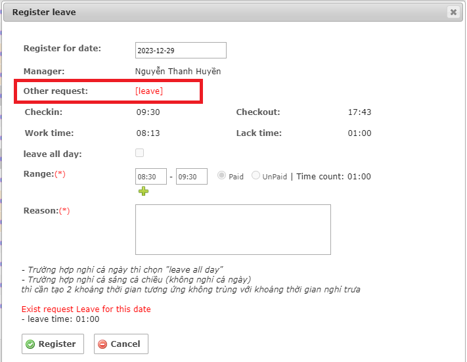The height and width of the screenshot is (362, 467).
Task: Click the Register for date field
Action: coord(181,51)
